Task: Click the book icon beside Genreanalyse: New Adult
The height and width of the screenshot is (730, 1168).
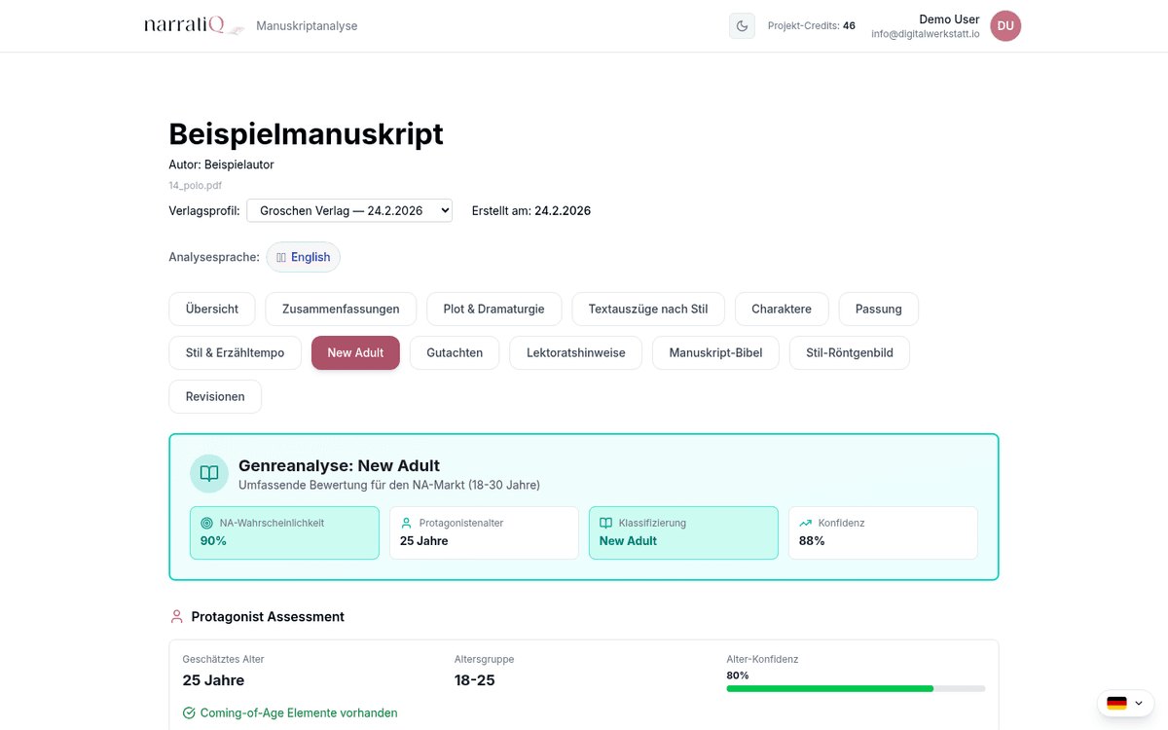Action: 208,473
